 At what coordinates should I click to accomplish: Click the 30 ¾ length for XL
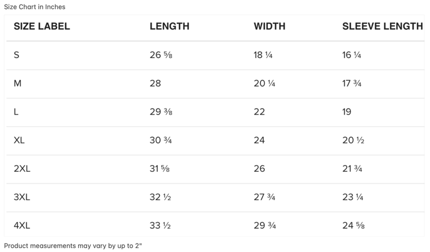click(x=161, y=140)
